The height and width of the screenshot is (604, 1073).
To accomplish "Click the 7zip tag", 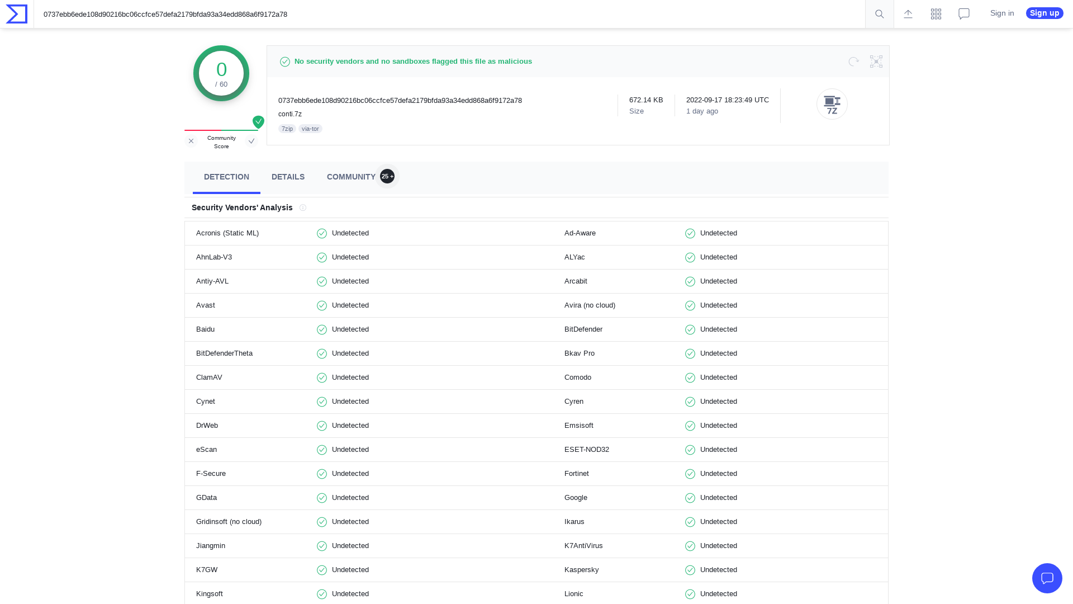I will tap(287, 129).
